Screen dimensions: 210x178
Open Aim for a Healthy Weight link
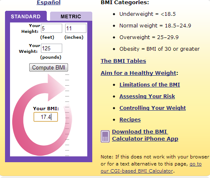coord(139,73)
